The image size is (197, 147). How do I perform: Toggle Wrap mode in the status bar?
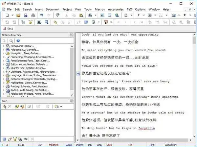point(69,145)
